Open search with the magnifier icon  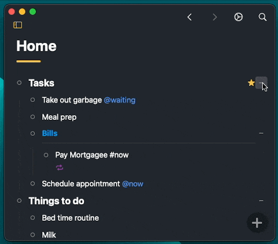point(263,17)
